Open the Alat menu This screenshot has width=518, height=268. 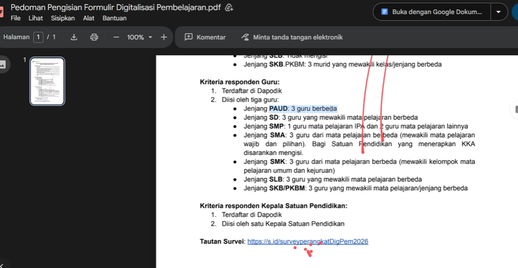[x=88, y=18]
